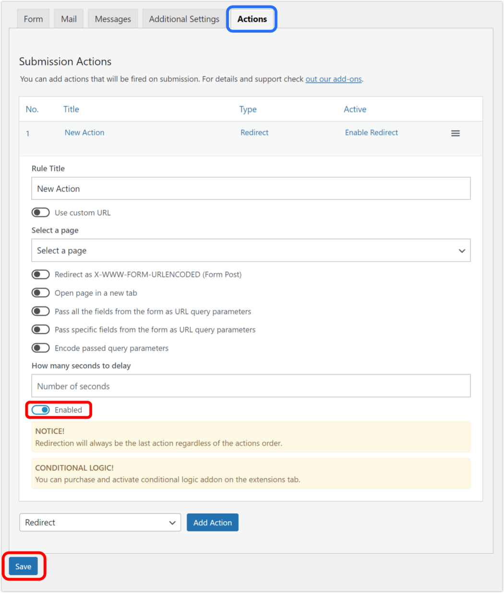Open the Select a page dropdown

click(x=251, y=250)
